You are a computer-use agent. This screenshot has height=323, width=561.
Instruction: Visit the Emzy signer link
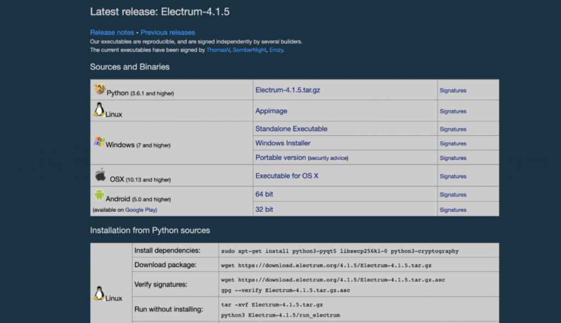(x=276, y=50)
